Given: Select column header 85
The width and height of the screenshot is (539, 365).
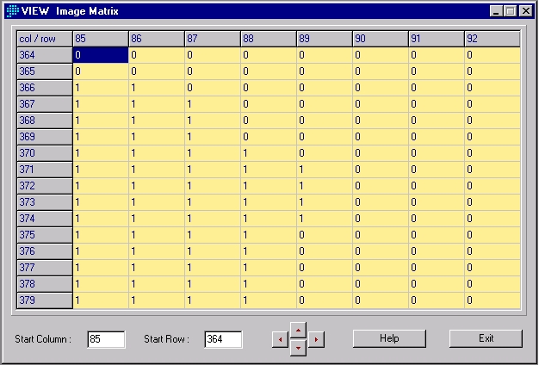Looking at the screenshot, I should pyautogui.click(x=101, y=39).
